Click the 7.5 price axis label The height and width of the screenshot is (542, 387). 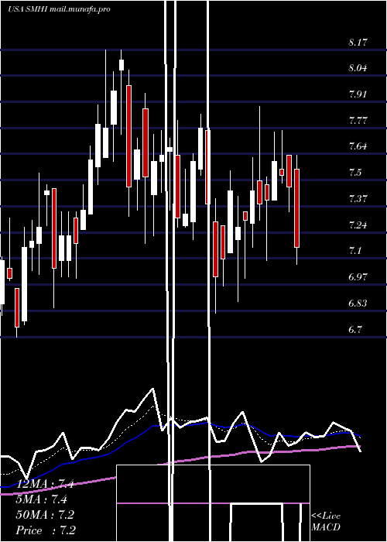point(355,173)
